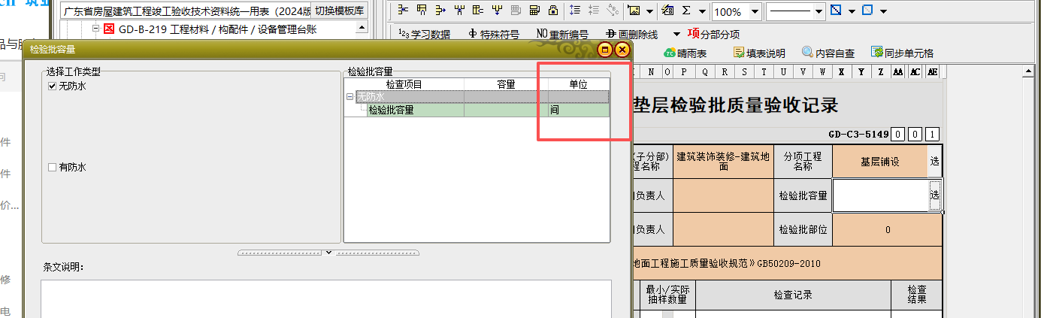Click NO 重新编号 renumber tool
1041x318 pixels.
[x=562, y=34]
